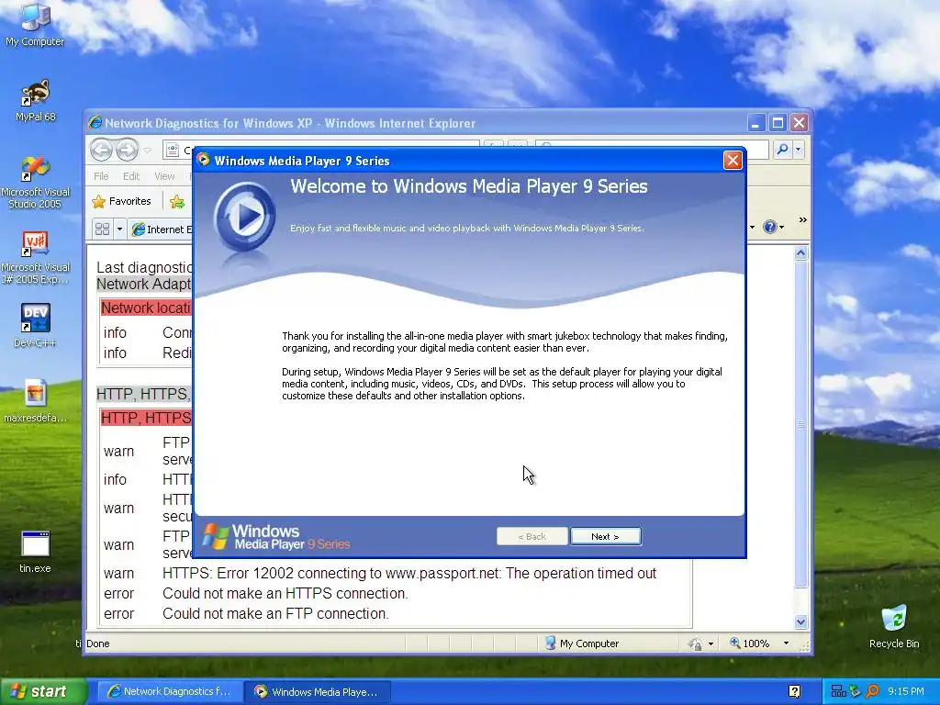Minimize the Internet Explorer window
Viewport: 940px width, 705px height.
[x=756, y=124]
